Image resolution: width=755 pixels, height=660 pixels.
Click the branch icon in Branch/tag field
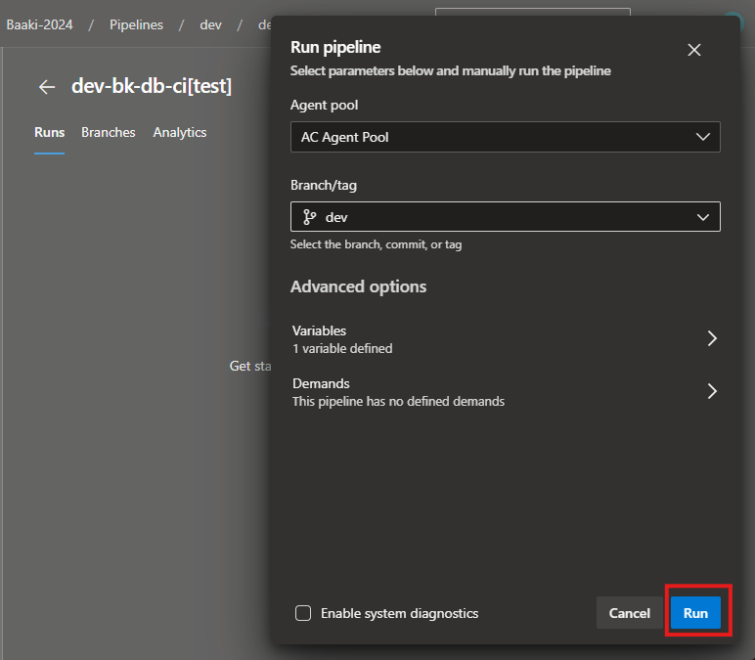[x=309, y=217]
